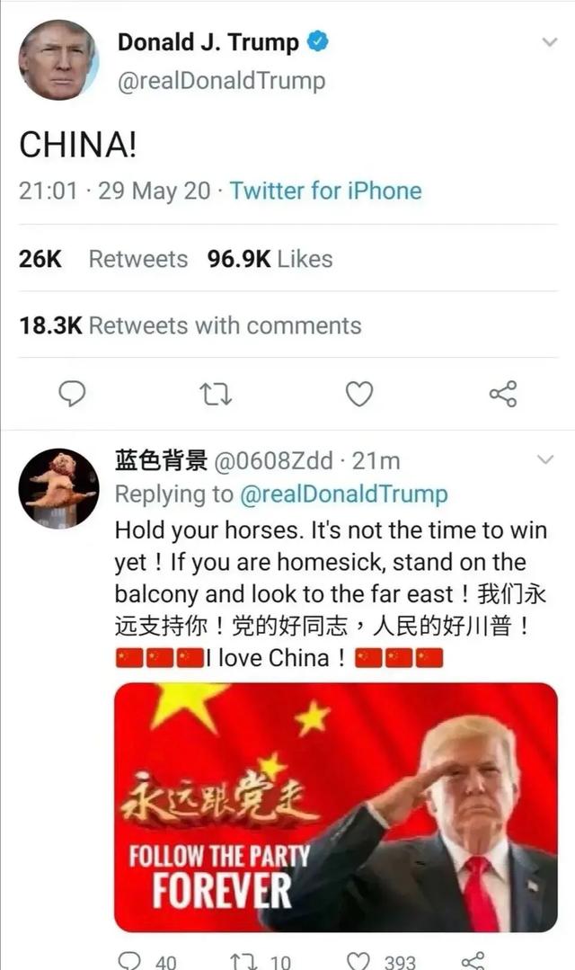
Task: Open the Donald J. Trump profile avatar
Action: point(58,60)
